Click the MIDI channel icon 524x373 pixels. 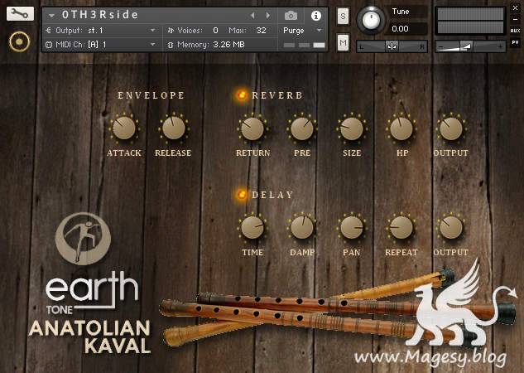49,45
